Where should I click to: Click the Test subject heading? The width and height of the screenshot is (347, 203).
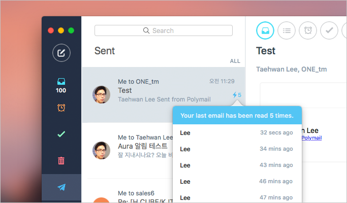266,51
